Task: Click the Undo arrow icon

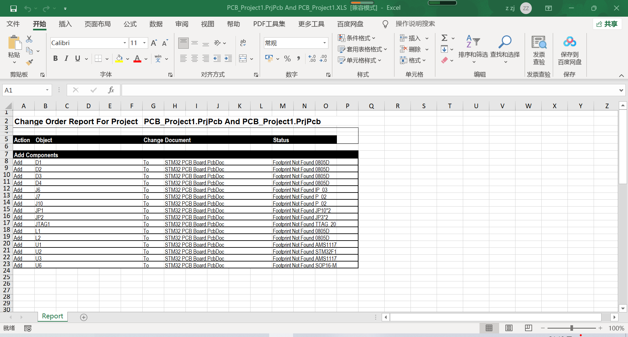Action: coord(27,8)
